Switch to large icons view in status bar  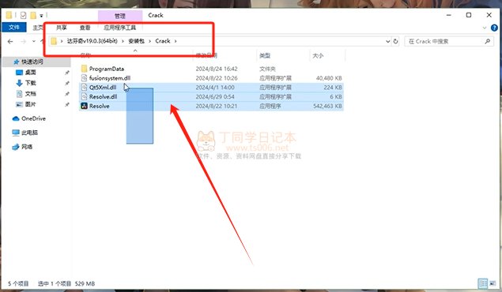(492, 283)
